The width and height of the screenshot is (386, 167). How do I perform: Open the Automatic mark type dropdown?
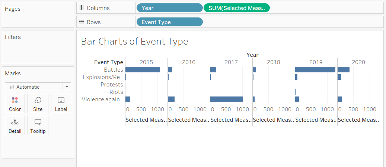point(38,87)
